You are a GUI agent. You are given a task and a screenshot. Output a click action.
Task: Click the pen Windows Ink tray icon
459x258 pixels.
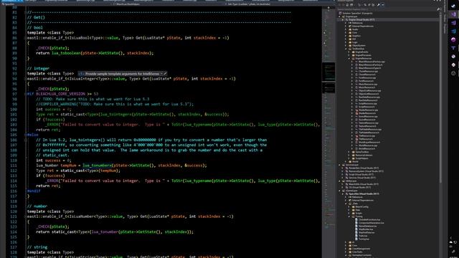click(x=453, y=252)
